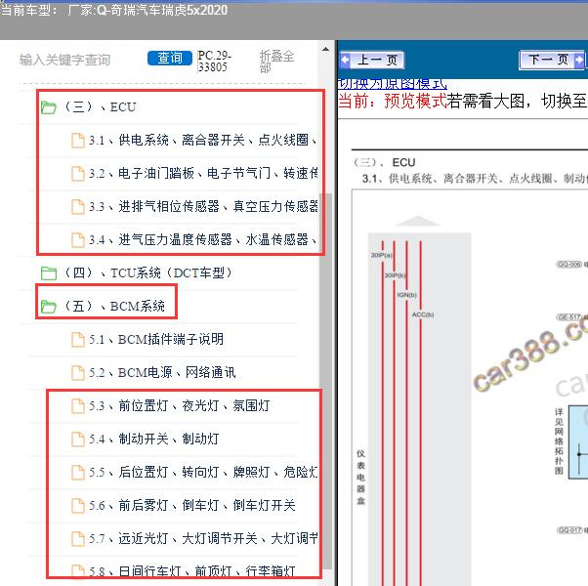Click tree panel scrollbar up arrow

(325, 49)
